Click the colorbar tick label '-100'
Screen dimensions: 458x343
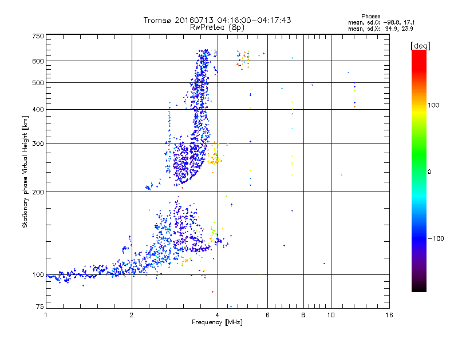pos(436,238)
